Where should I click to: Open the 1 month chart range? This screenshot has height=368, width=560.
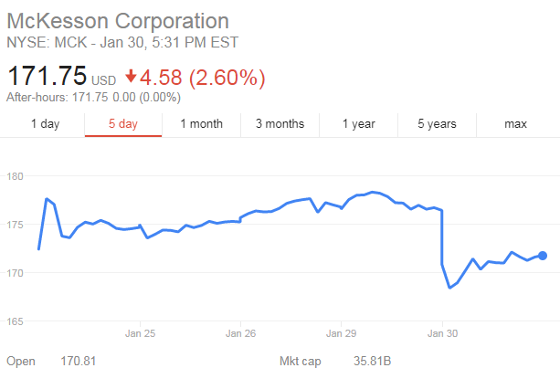201,124
